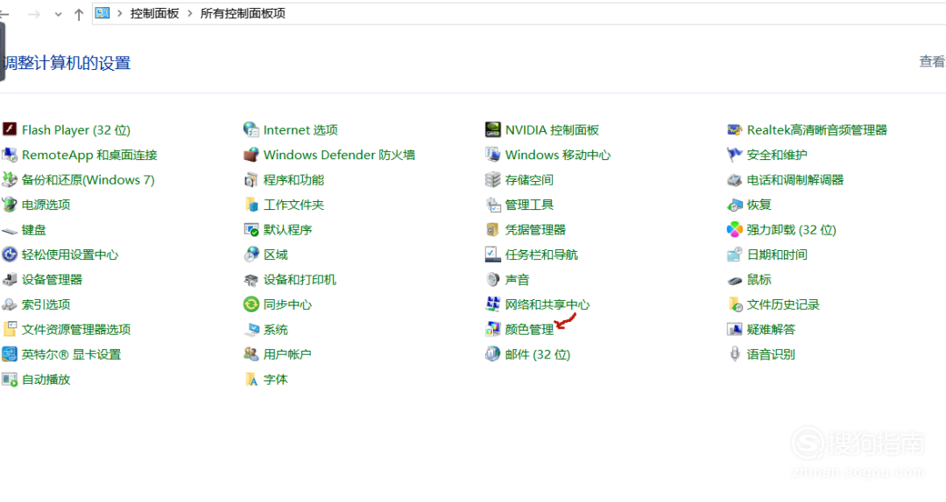Viewport: 946px width, 502px height.
Task: Go up one level with up arrow
Action: 79,15
